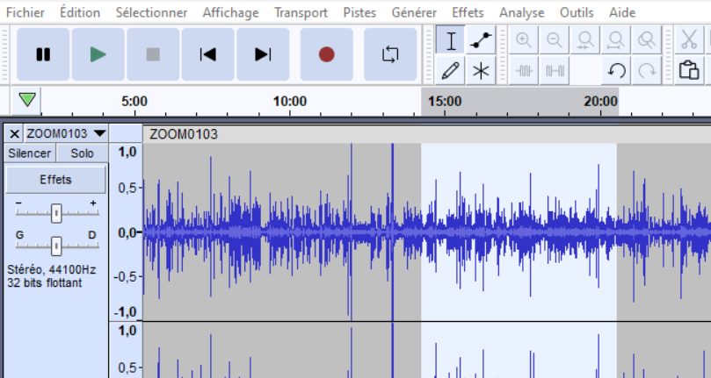Open the Transport menu
The height and width of the screenshot is (378, 711).
pyautogui.click(x=301, y=12)
